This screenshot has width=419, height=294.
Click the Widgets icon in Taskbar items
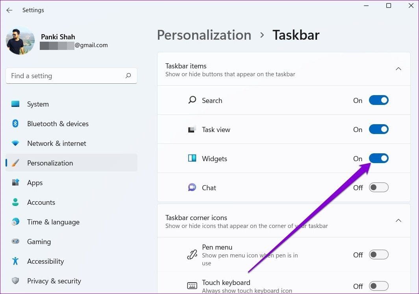coord(193,158)
